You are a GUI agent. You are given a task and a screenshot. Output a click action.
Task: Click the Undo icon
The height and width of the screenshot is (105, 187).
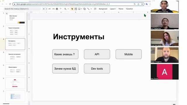coord(50,9)
